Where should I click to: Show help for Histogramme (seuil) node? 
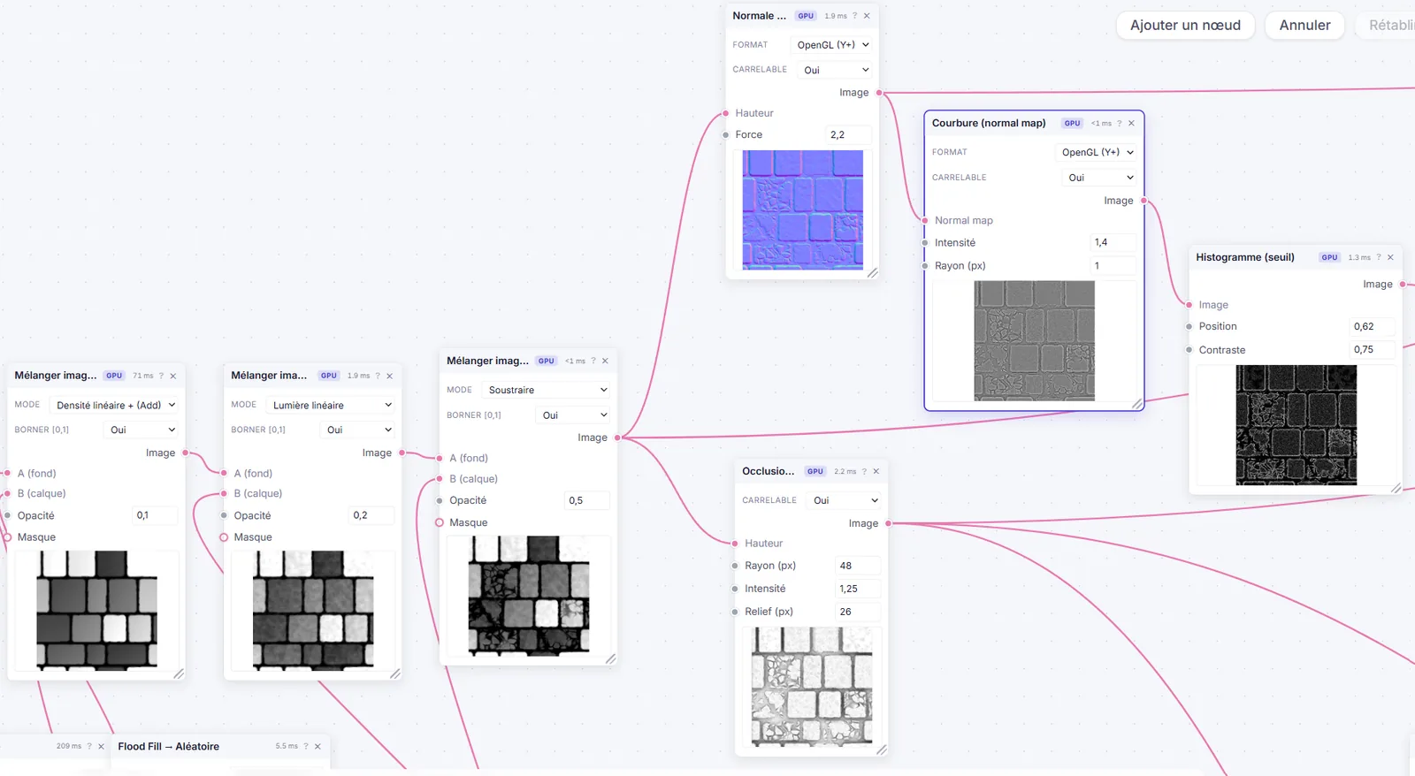1378,257
